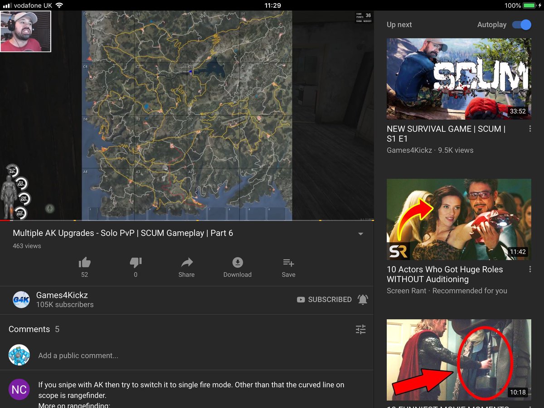This screenshot has height=408, width=544.
Task: Tap the thumbs-down dislike icon
Action: tap(136, 262)
